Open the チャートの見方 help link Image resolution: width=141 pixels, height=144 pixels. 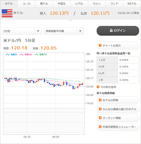click(118, 46)
